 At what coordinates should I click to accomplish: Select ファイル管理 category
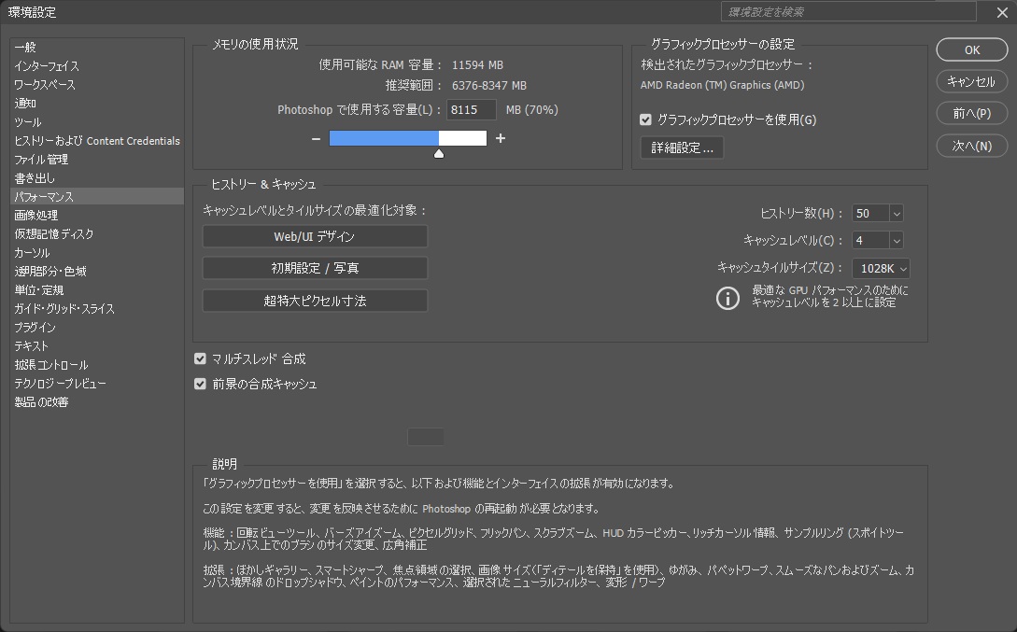point(96,160)
